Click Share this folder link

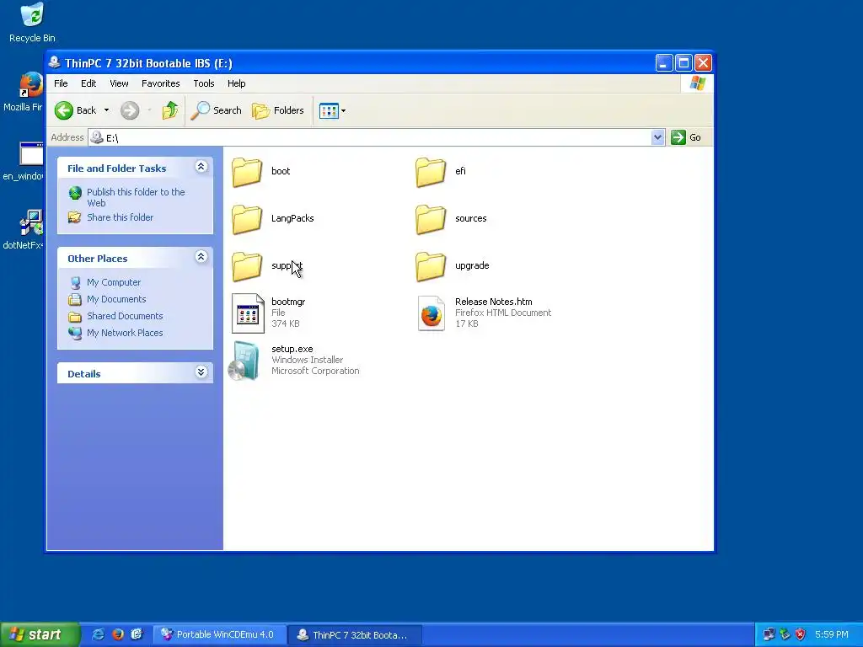[120, 217]
